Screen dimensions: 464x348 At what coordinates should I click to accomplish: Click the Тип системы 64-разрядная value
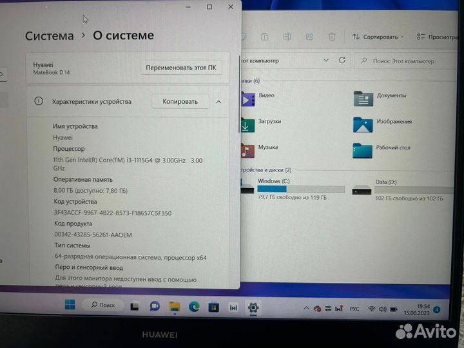point(130,257)
